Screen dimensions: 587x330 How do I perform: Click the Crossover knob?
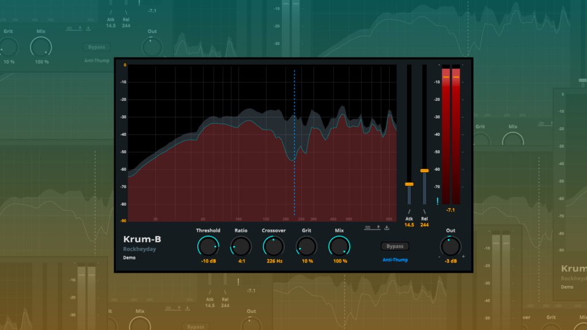tap(273, 246)
